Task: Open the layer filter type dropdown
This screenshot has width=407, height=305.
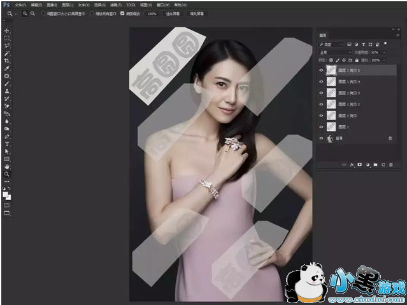Action: click(x=335, y=44)
